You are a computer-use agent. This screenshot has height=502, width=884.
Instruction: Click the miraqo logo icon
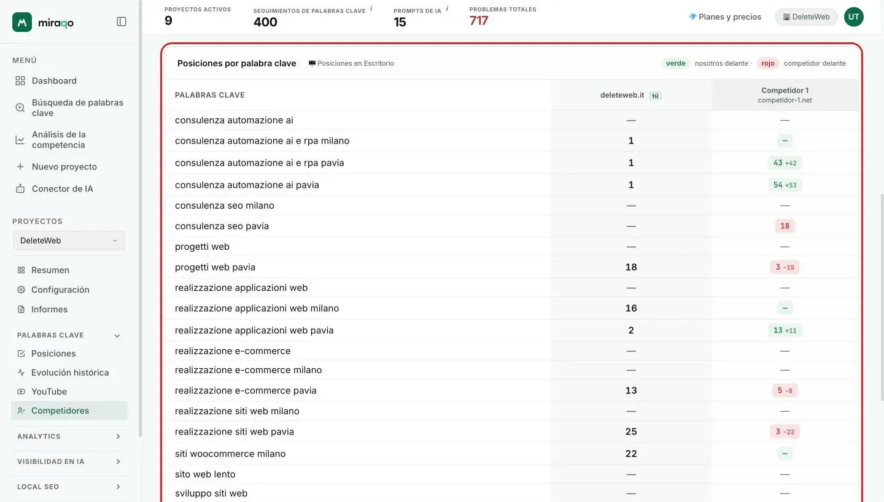tap(22, 22)
